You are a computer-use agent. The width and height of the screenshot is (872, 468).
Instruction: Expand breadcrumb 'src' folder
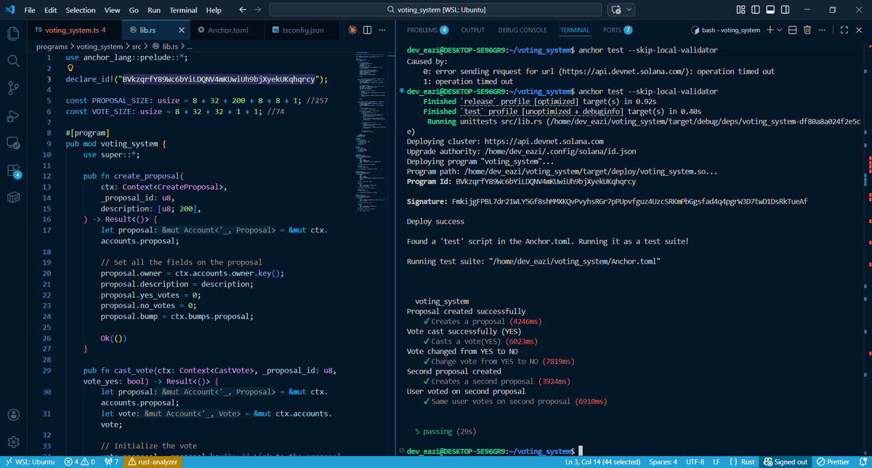(136, 47)
